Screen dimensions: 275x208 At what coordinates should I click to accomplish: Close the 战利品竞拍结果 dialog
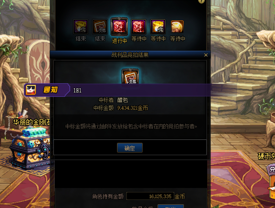point(206,55)
